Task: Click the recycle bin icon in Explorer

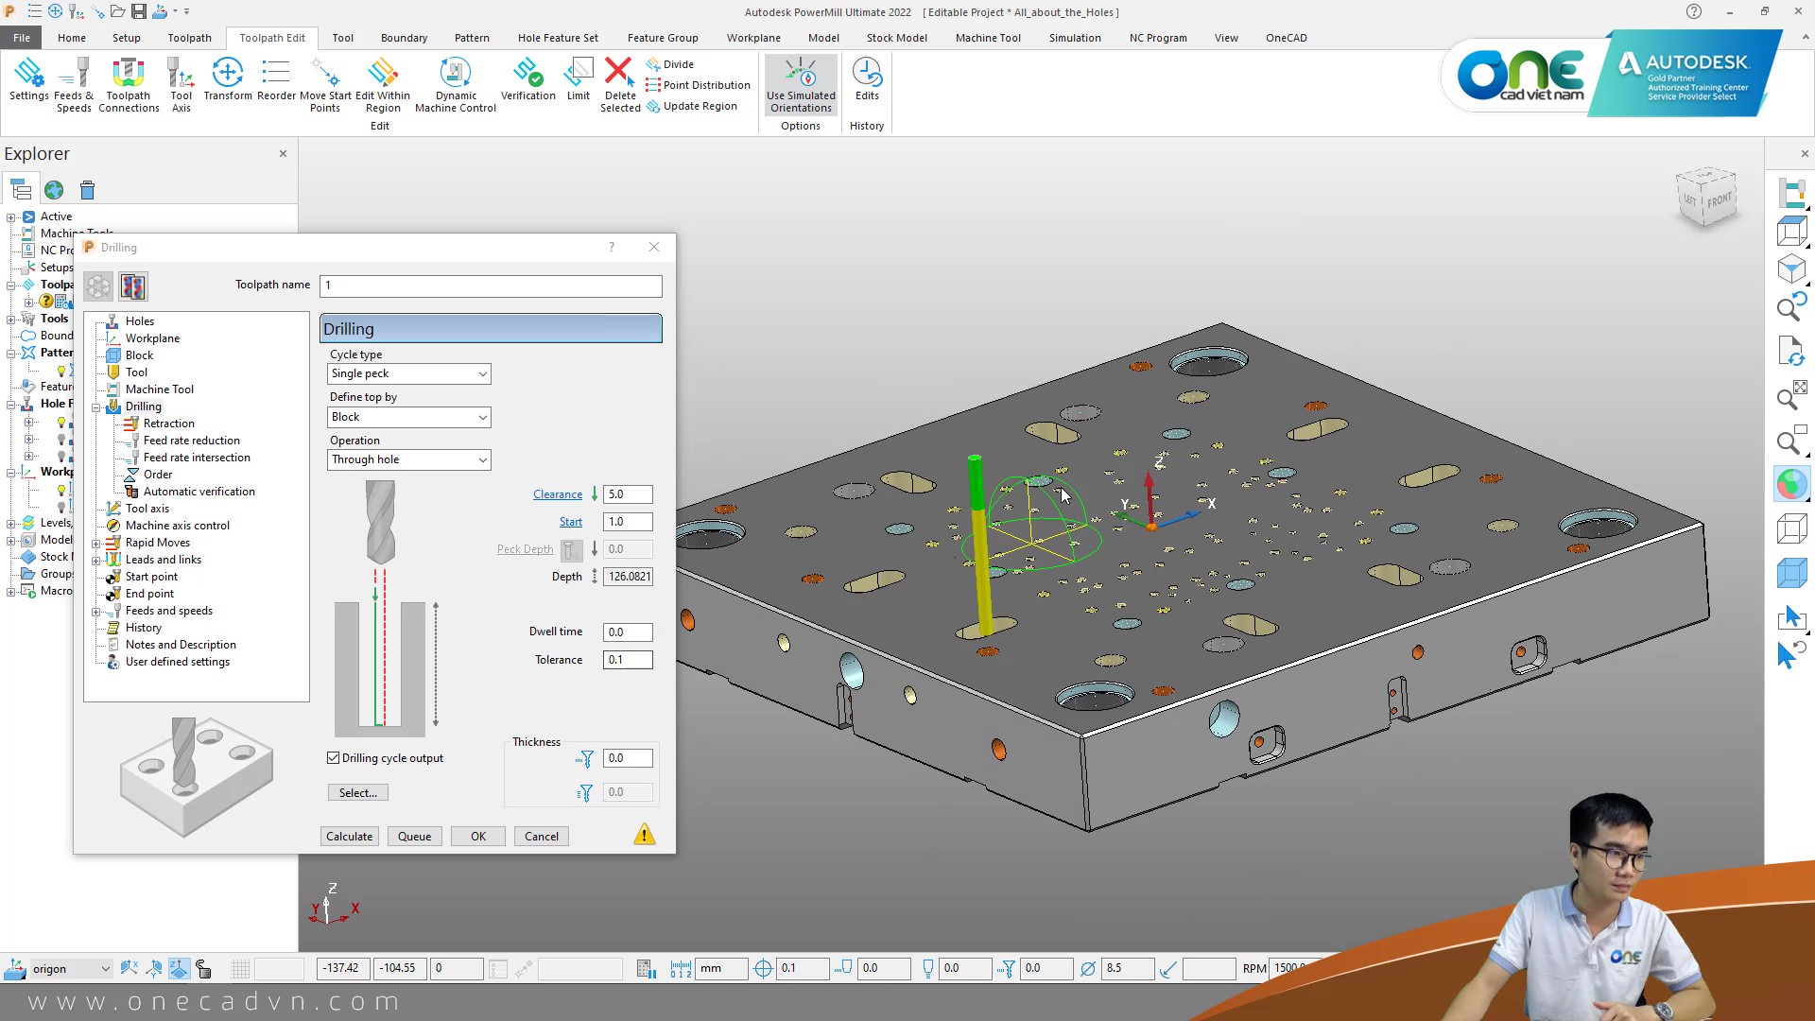Action: [x=87, y=190]
